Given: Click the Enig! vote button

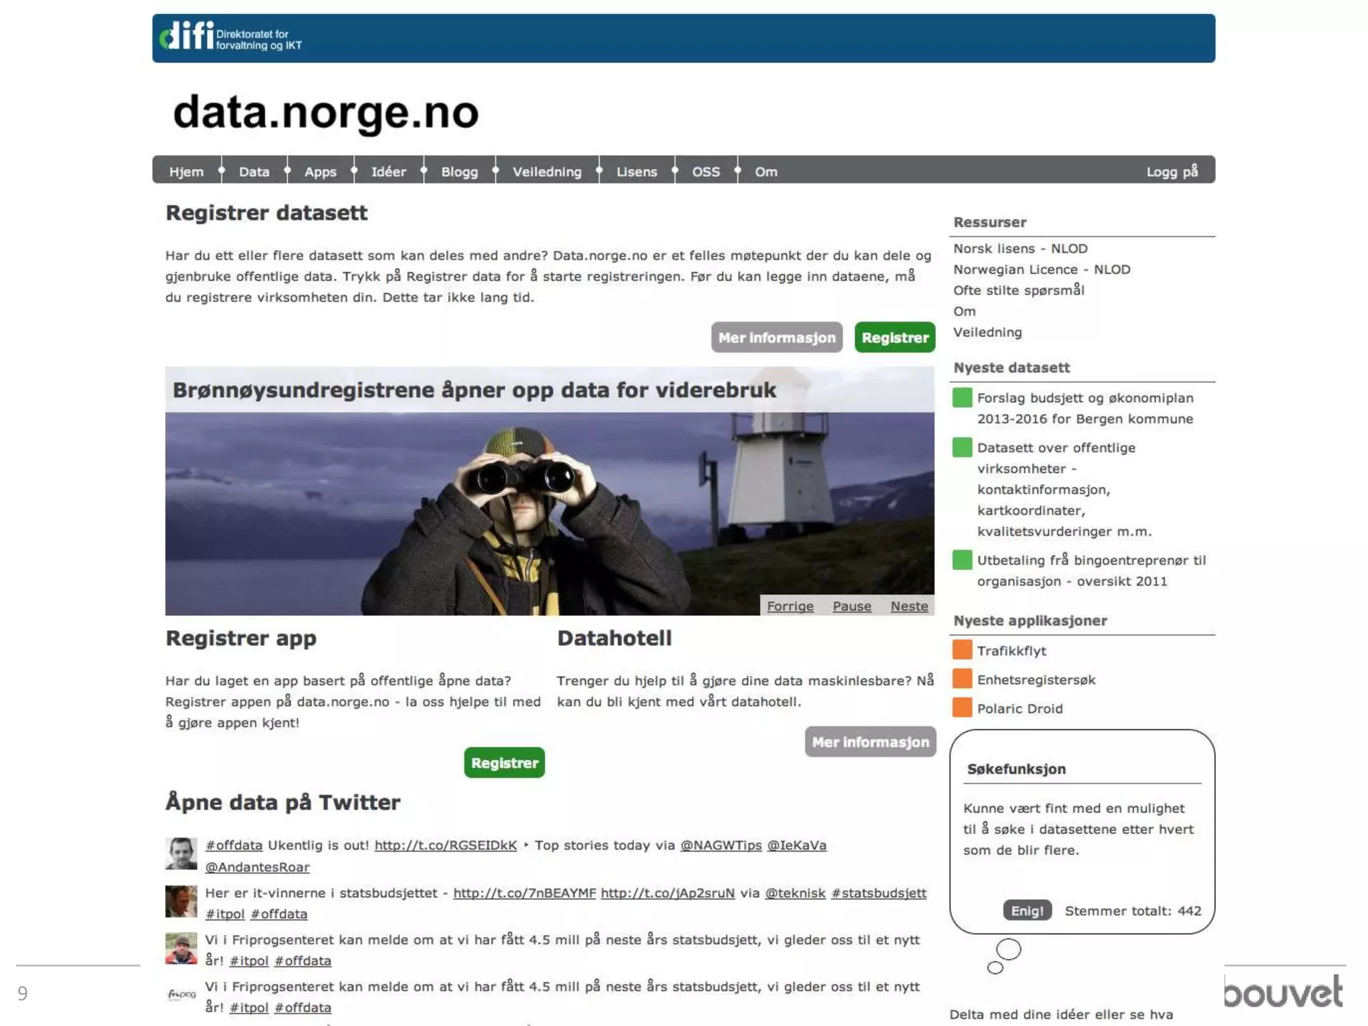Looking at the screenshot, I should pyautogui.click(x=1027, y=910).
